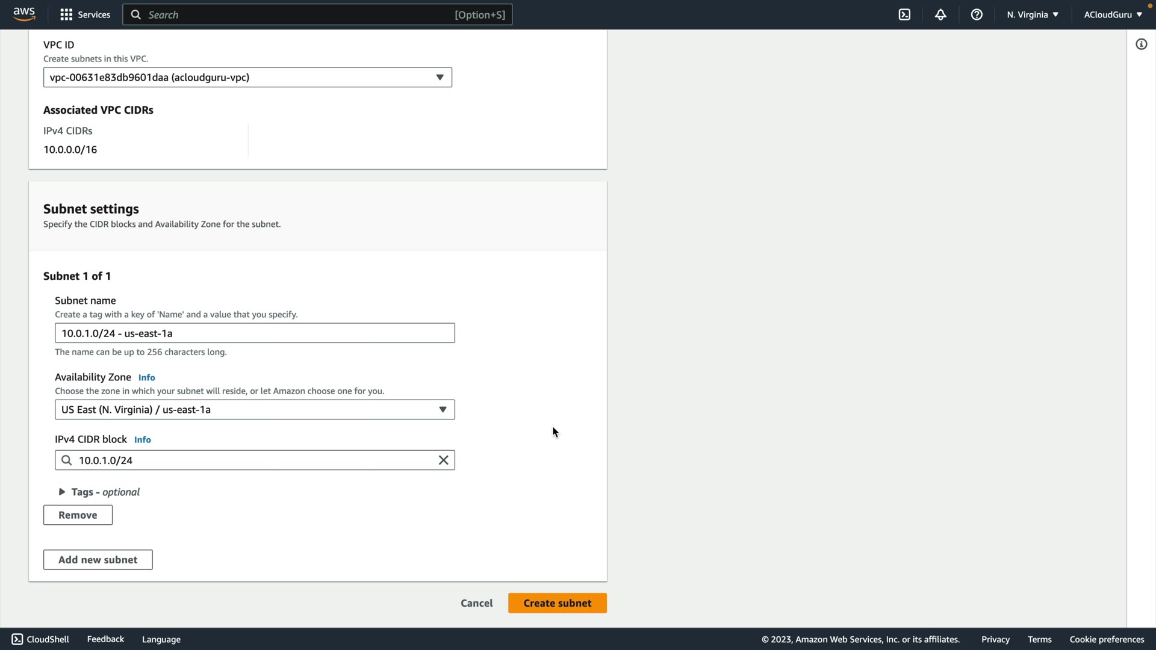Open the N. Virginia region menu

tap(1032, 14)
